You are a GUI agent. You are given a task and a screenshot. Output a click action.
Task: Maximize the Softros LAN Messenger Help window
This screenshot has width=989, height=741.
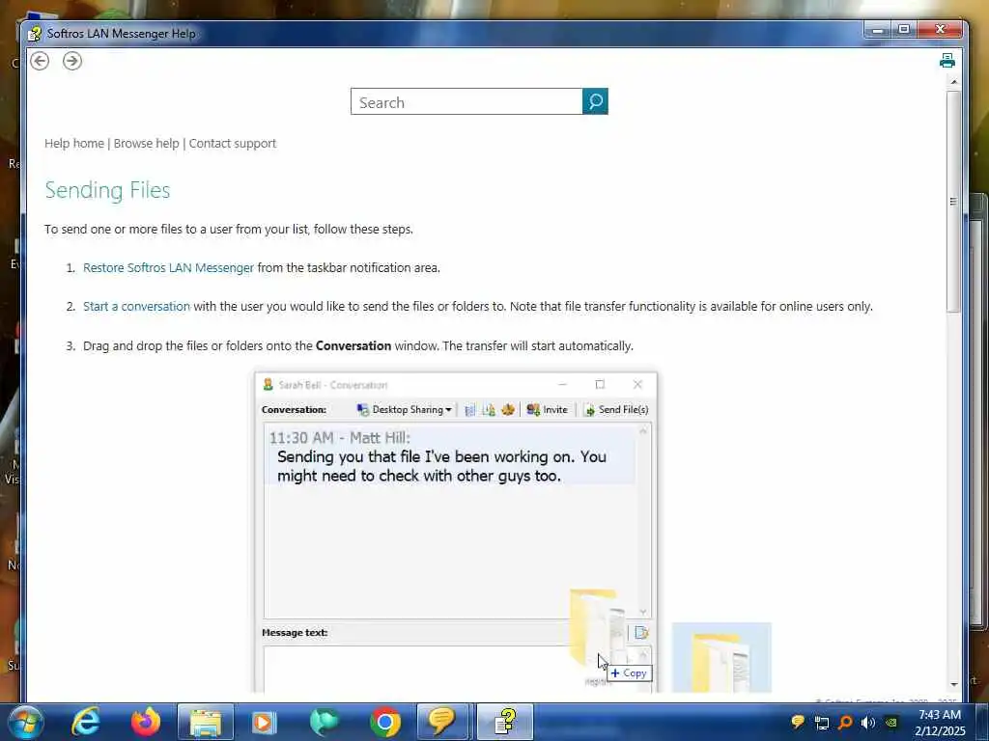tap(904, 30)
